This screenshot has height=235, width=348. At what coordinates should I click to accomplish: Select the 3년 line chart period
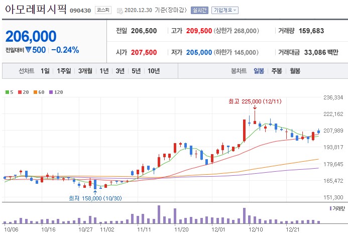tap(120, 71)
